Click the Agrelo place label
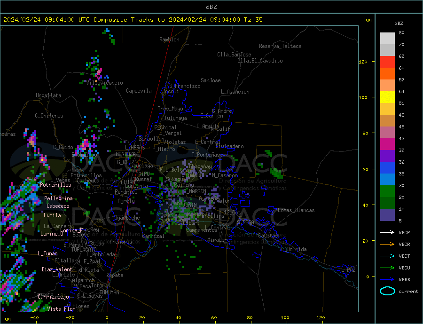 (x=126, y=201)
